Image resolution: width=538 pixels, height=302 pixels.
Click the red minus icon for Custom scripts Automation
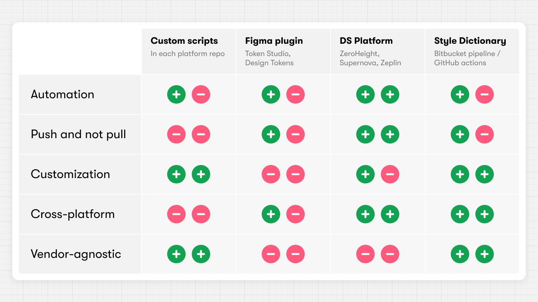201,94
